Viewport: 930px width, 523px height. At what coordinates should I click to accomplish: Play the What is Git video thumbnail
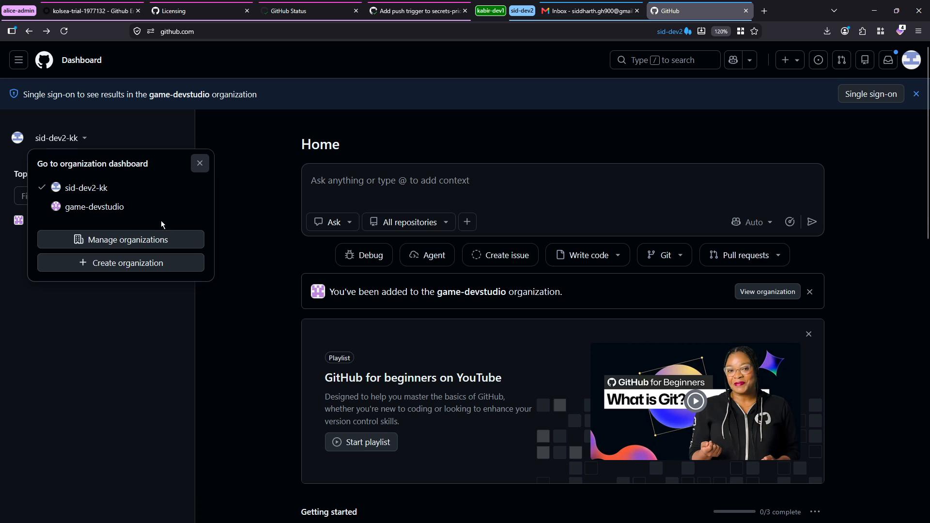(x=696, y=401)
